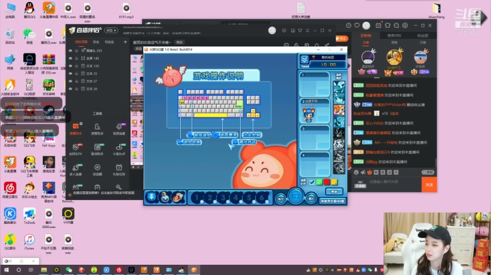491x275 pixels.
Task: Select the weekly ranking sub-tab
Action: (x=394, y=42)
